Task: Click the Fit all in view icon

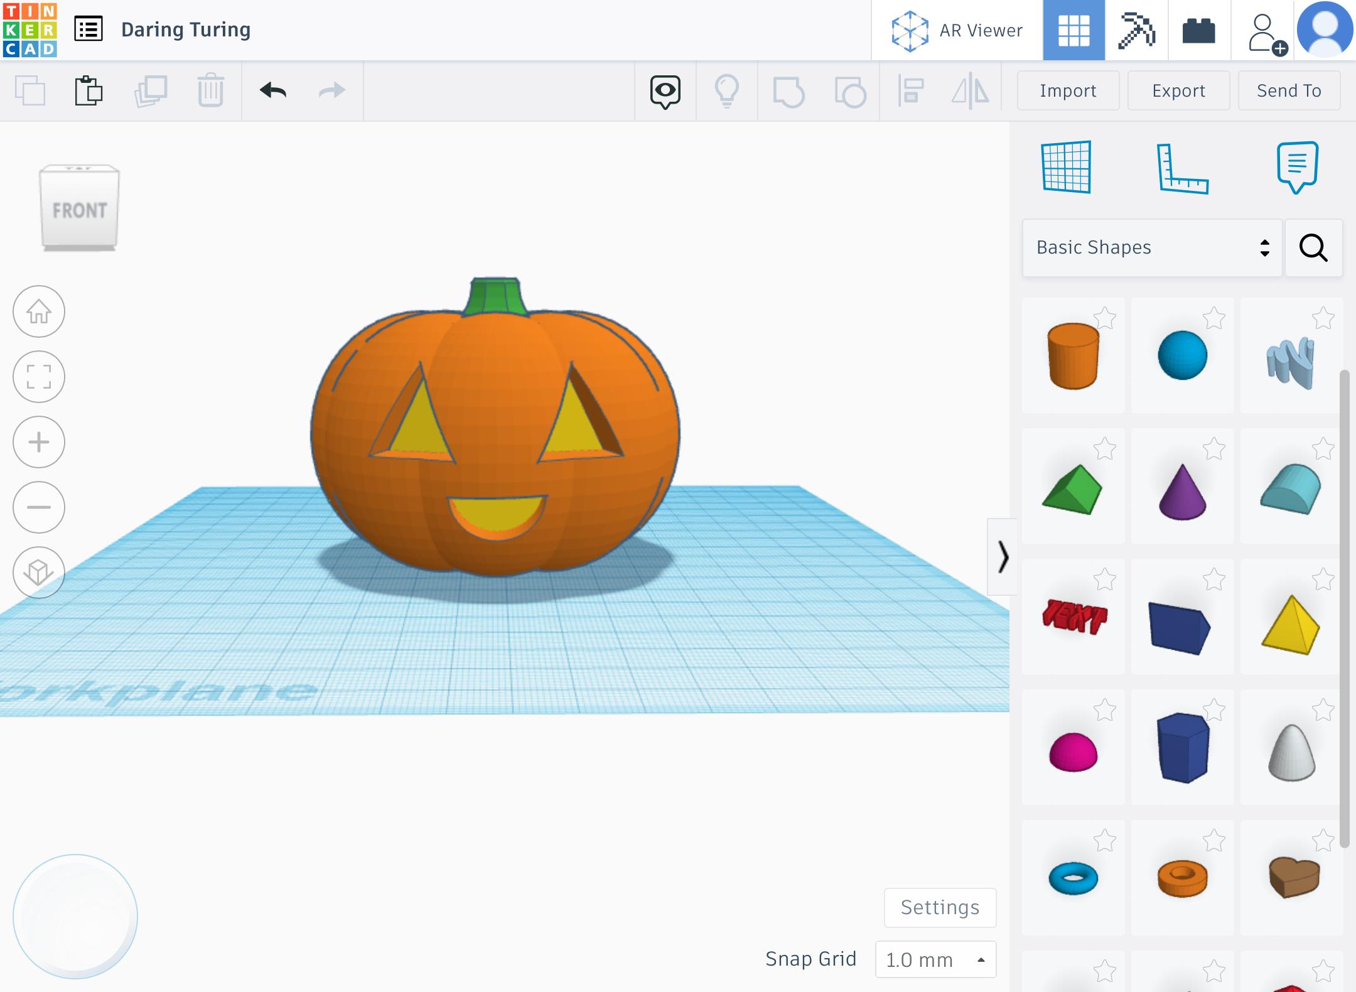Action: (39, 377)
